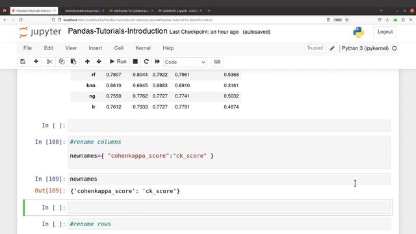Screen dimensions: 416x234
Task: Click the value 0.7550 in the ng row
Action: pyautogui.click(x=114, y=96)
